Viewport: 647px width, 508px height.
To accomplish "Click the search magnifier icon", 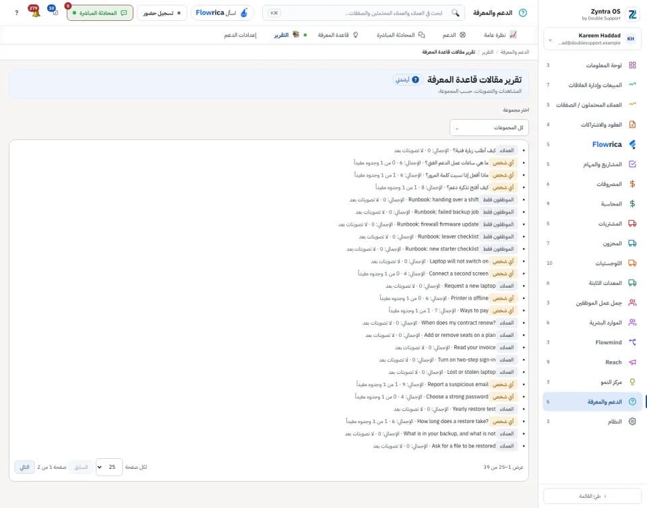I will click(x=455, y=13).
